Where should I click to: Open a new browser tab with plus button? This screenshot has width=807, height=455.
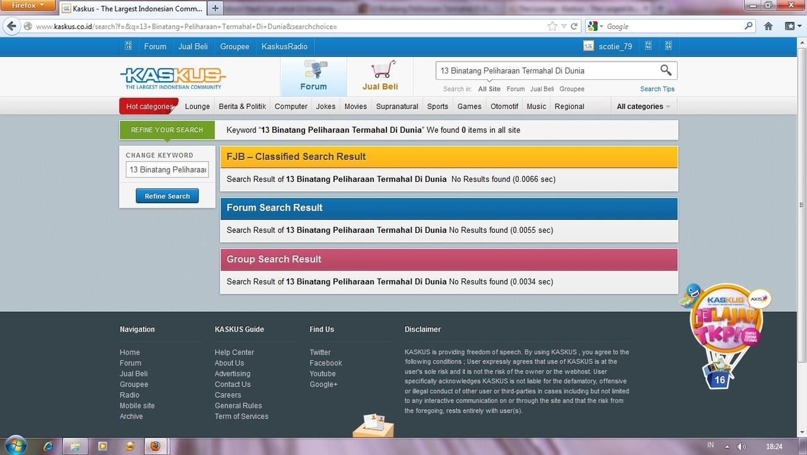click(216, 8)
